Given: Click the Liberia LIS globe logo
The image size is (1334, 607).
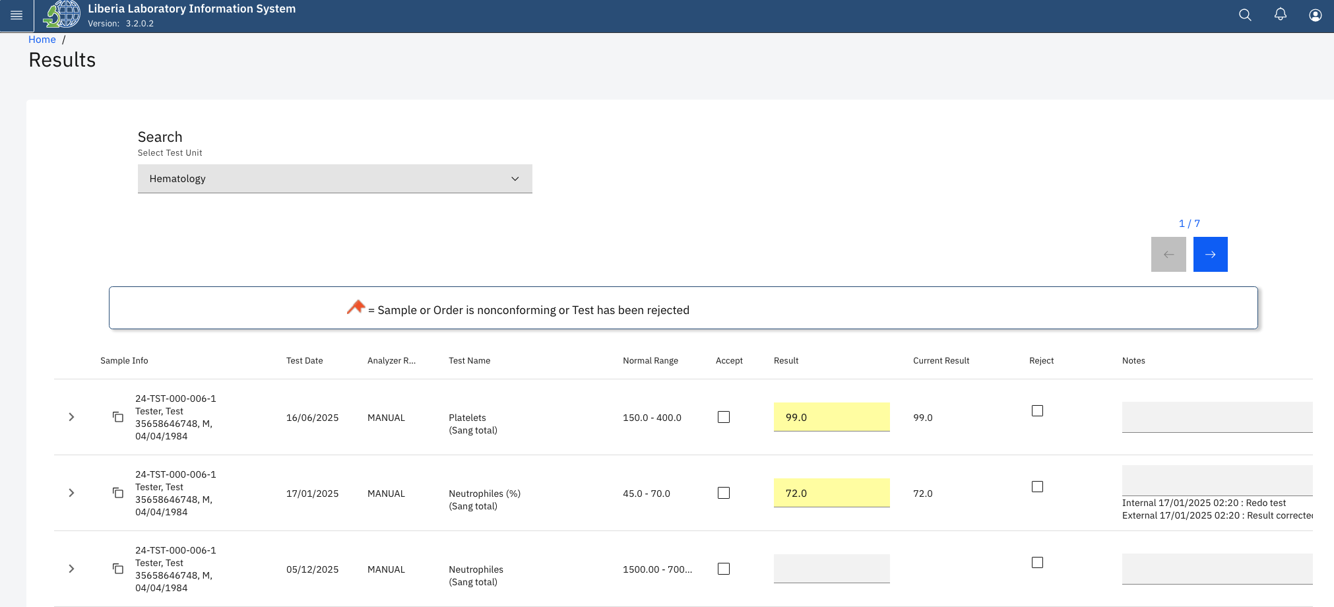Looking at the screenshot, I should coord(62,15).
